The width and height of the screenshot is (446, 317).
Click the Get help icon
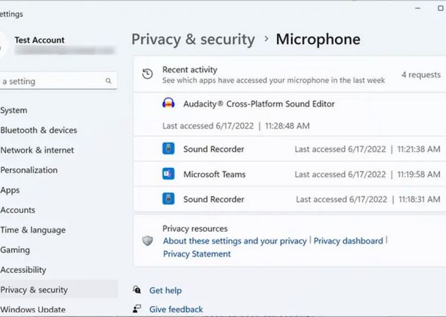pyautogui.click(x=136, y=290)
